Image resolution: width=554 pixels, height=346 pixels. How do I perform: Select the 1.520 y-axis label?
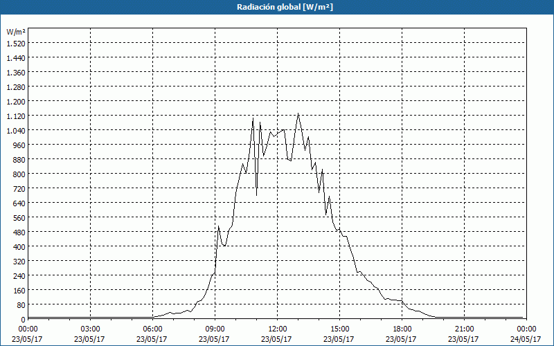pos(16,44)
